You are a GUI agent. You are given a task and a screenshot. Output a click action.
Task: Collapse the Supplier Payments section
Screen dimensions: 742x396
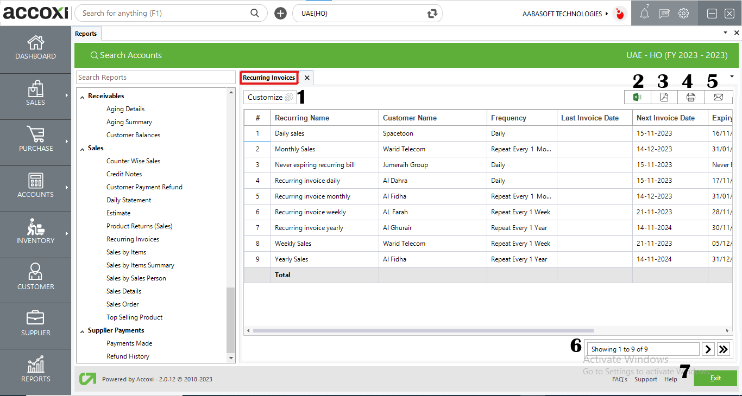click(82, 330)
